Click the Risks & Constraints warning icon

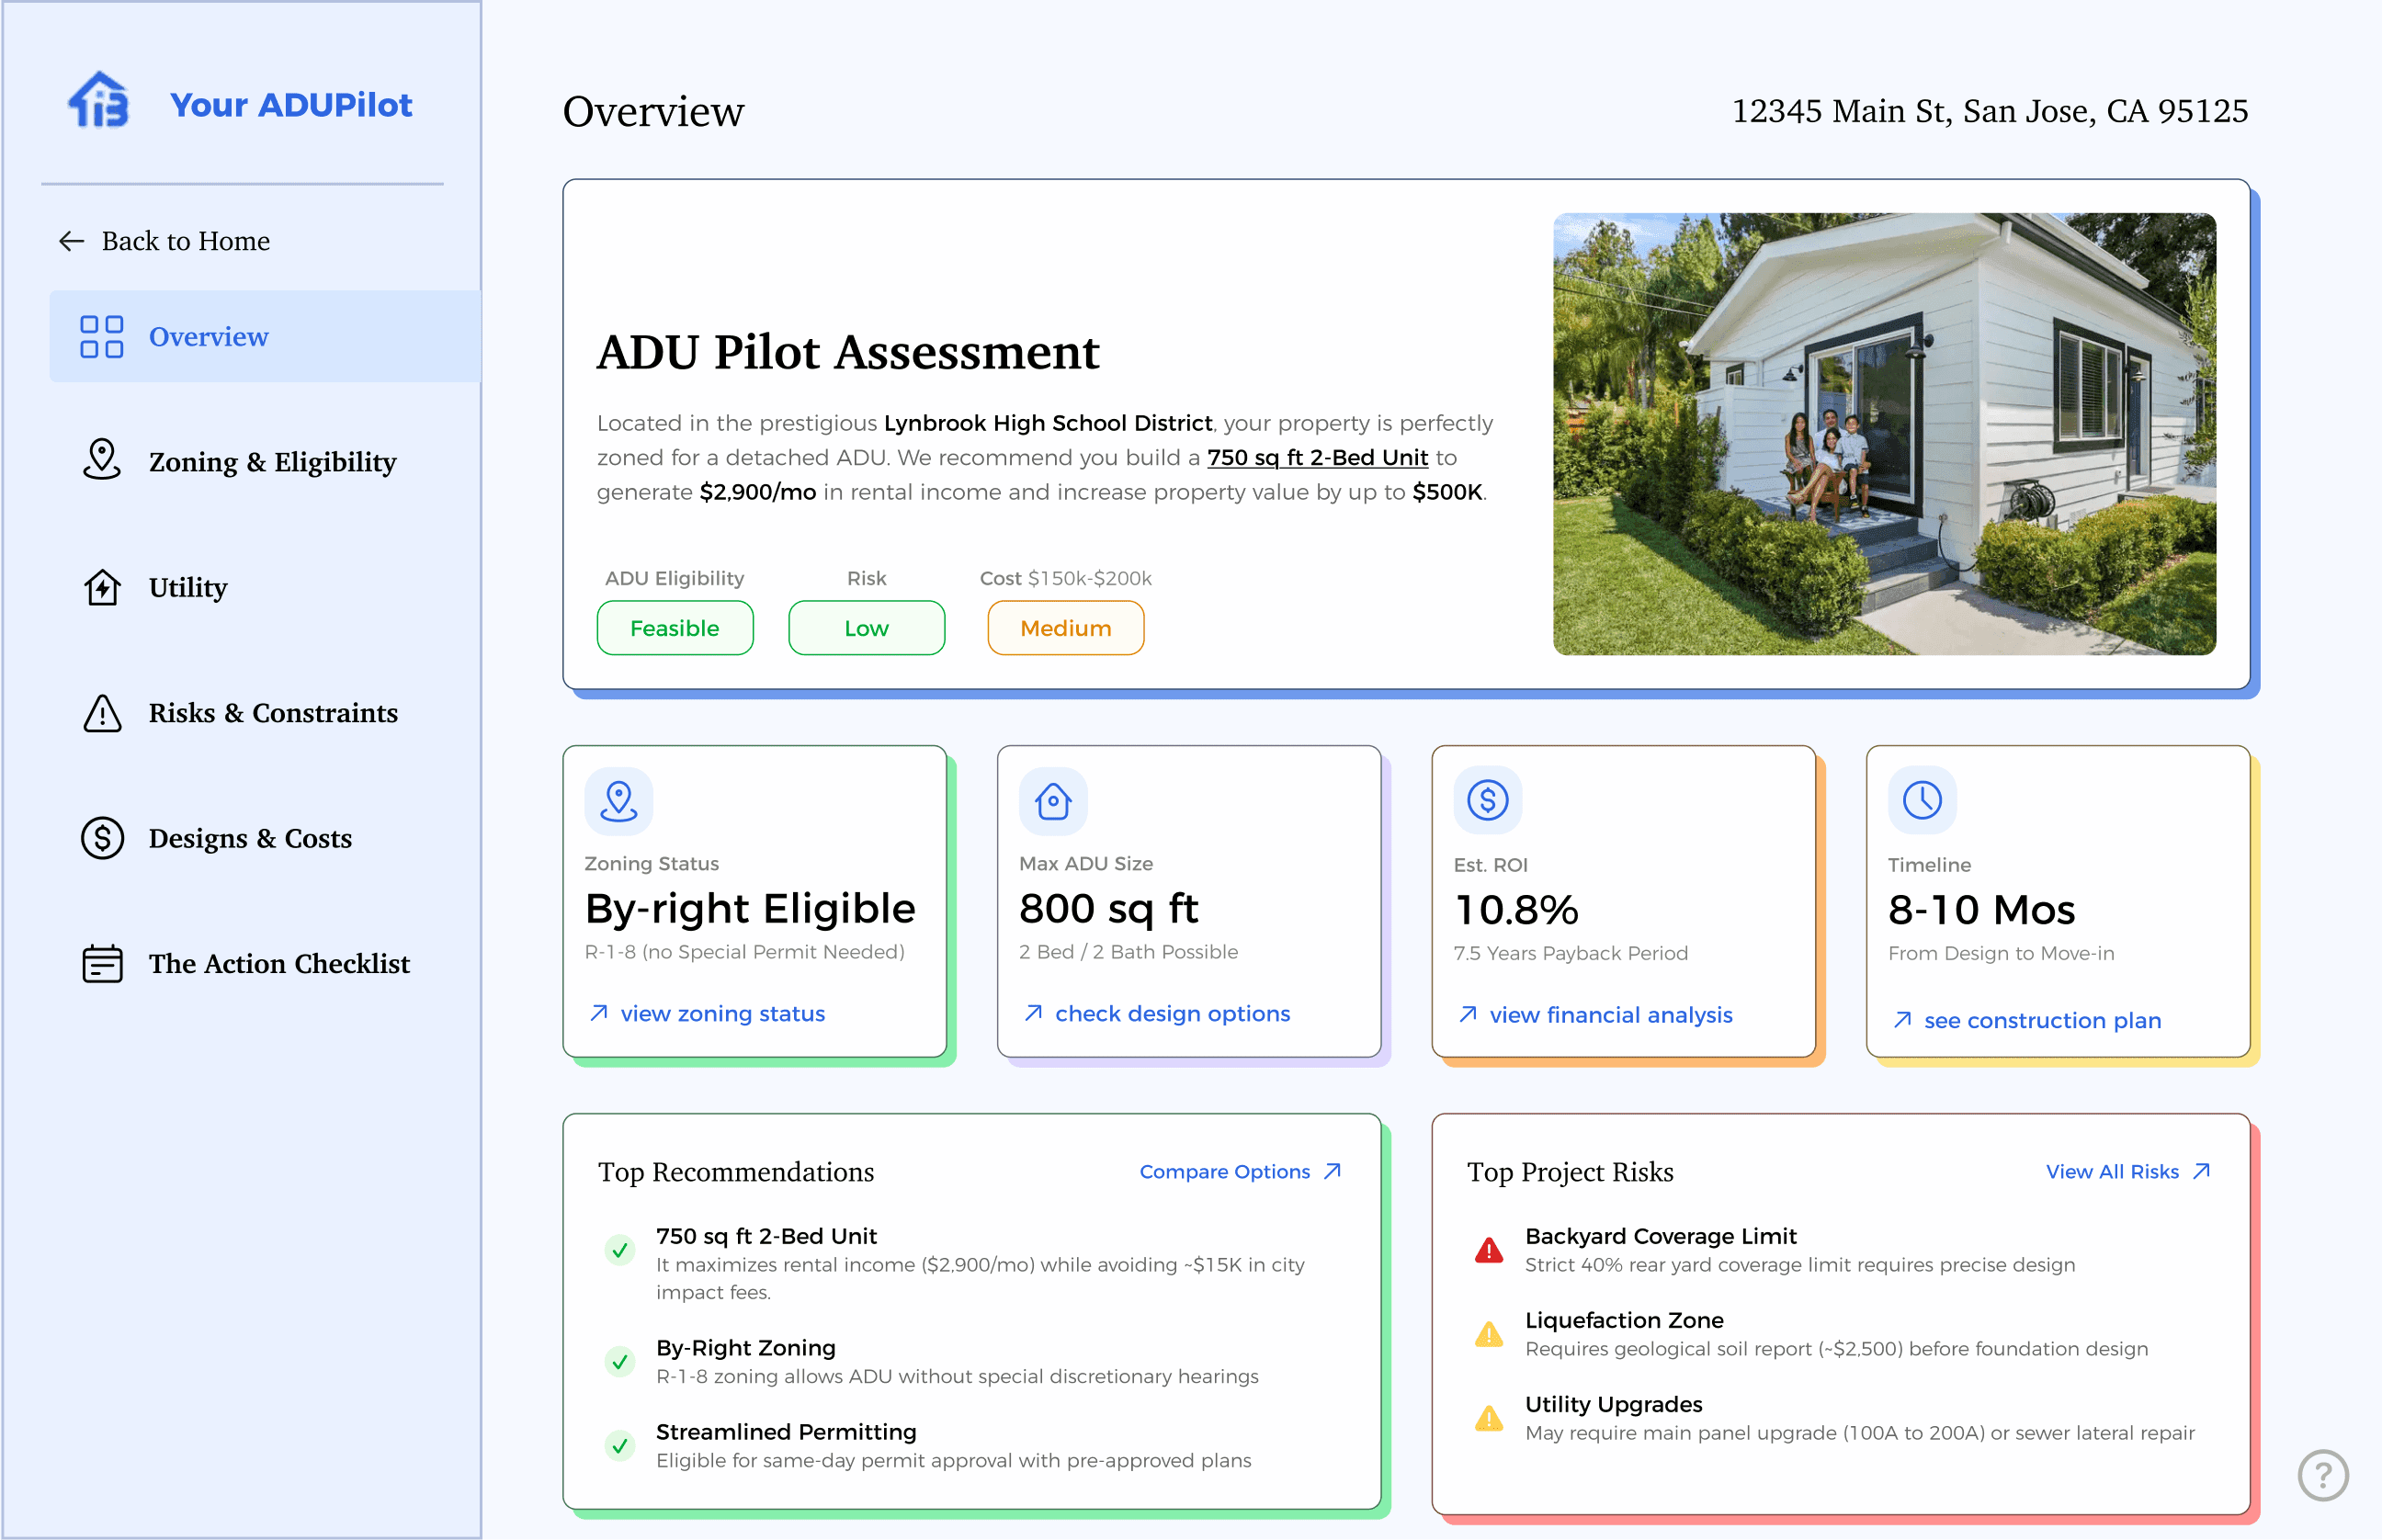pyautogui.click(x=101, y=713)
